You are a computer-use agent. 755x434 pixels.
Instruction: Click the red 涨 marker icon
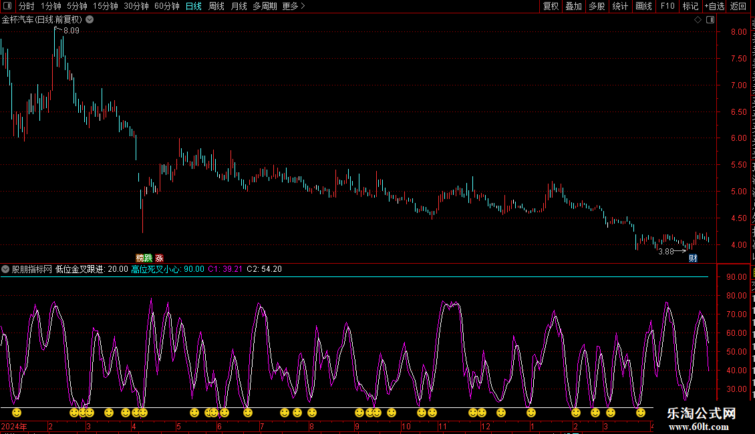[x=160, y=258]
